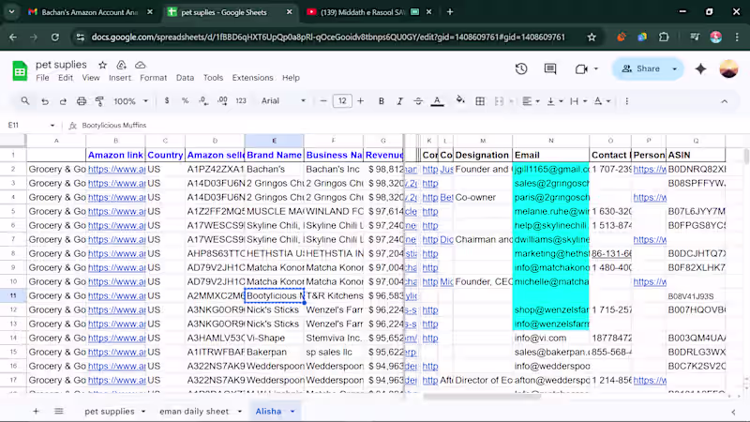
Task: Open horizontal align dropdown
Action: click(531, 101)
